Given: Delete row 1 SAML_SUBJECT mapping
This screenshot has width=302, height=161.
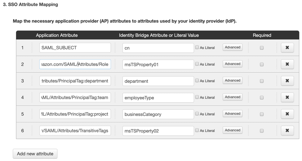Looking at the screenshot, I should (x=287, y=48).
